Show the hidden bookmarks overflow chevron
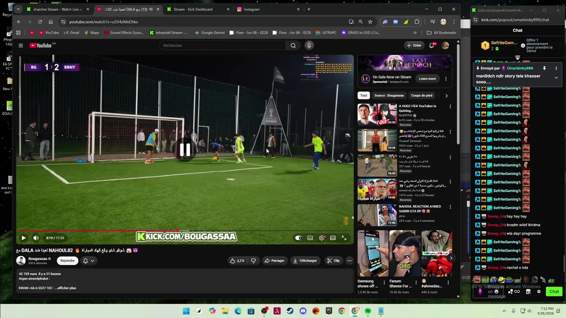The image size is (566, 318). coord(415,33)
